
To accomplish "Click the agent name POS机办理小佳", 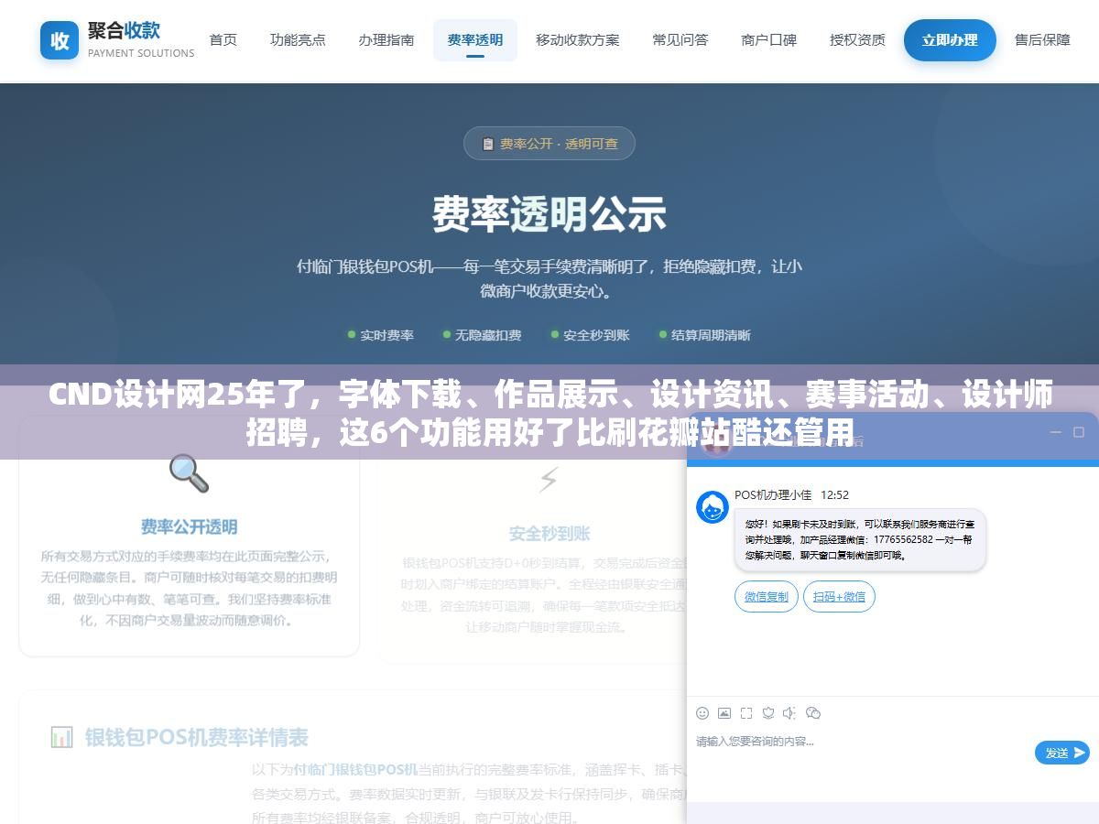I will [773, 494].
